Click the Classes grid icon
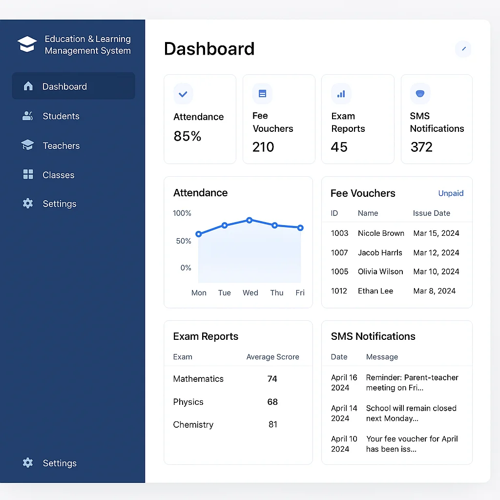Screen dimensions: 500x500 click(x=28, y=174)
